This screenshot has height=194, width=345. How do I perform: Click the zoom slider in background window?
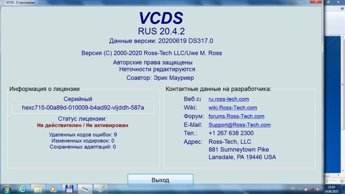[326, 181]
